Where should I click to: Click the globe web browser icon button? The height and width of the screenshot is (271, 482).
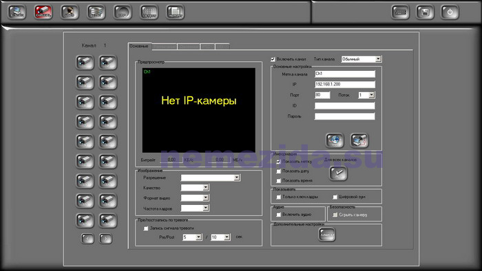[x=335, y=140]
